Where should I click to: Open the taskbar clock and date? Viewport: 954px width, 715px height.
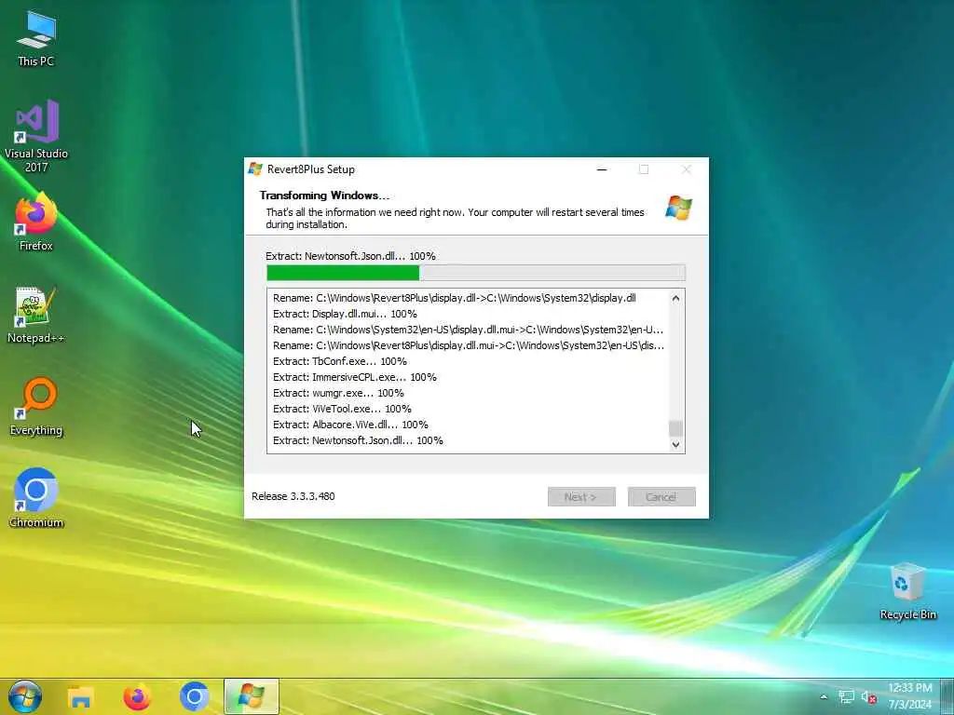pos(910,696)
